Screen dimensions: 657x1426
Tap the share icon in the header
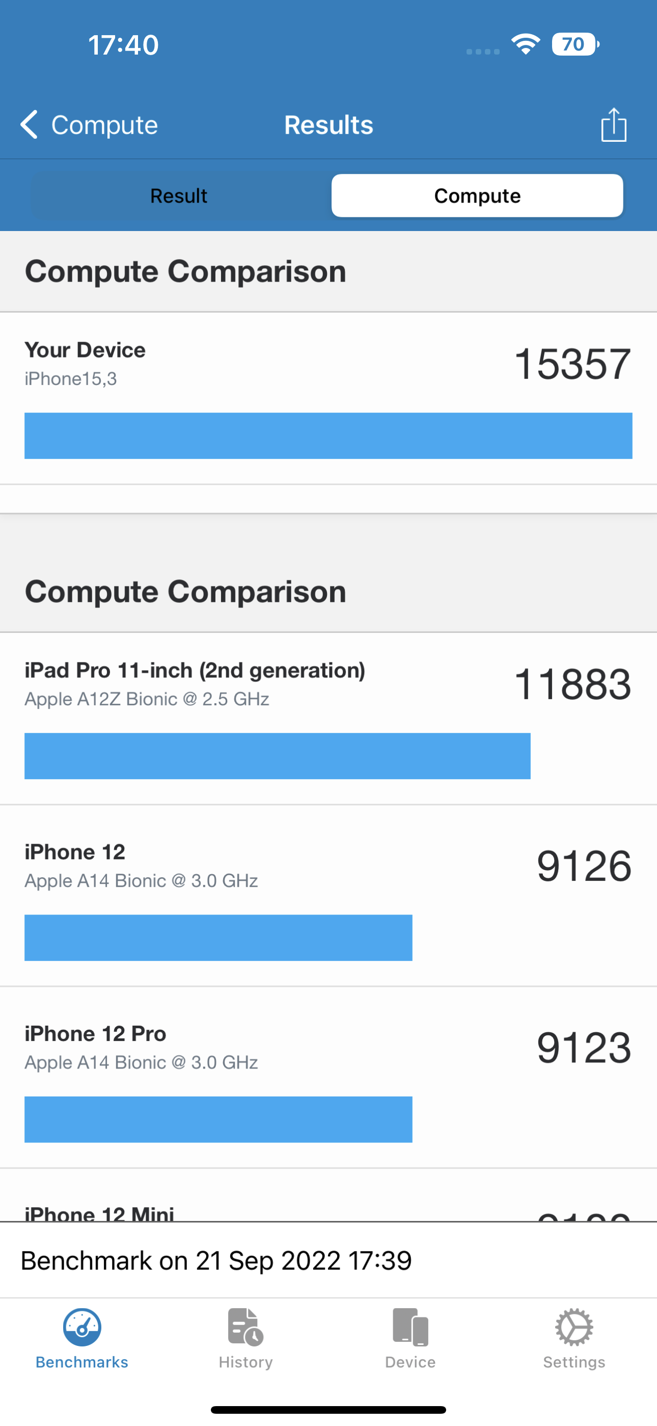click(x=613, y=124)
